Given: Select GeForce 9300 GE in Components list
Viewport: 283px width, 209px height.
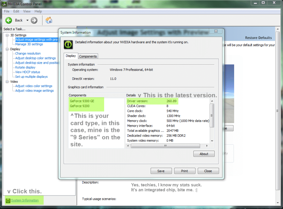Looking at the screenshot, I should (x=82, y=101).
